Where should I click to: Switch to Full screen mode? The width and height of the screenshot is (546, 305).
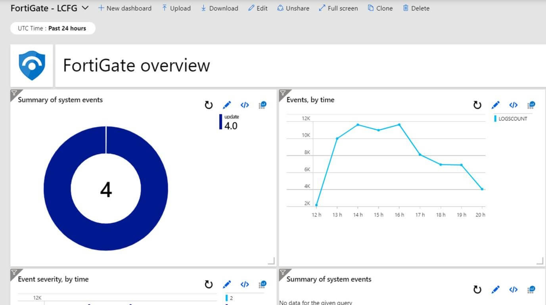tap(338, 8)
